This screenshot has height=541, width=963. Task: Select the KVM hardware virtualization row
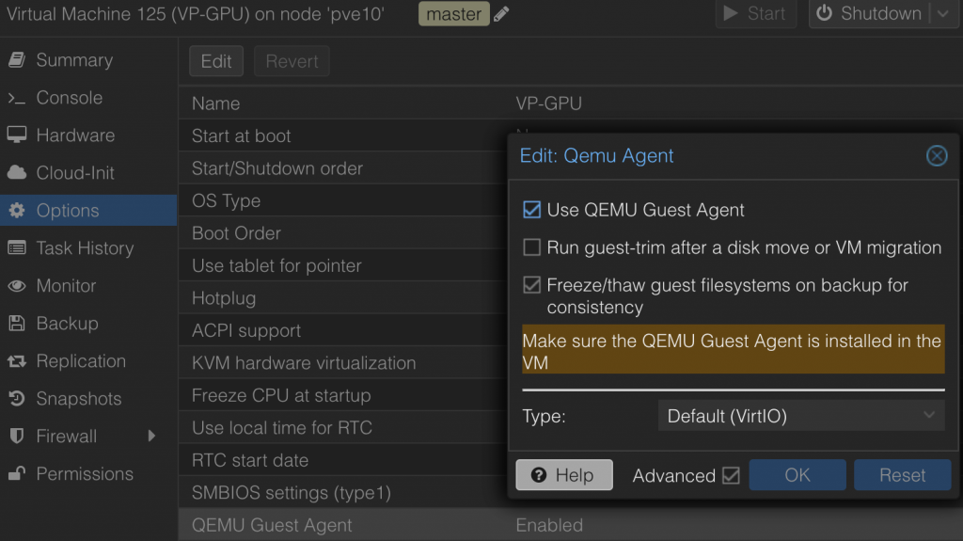(344, 363)
